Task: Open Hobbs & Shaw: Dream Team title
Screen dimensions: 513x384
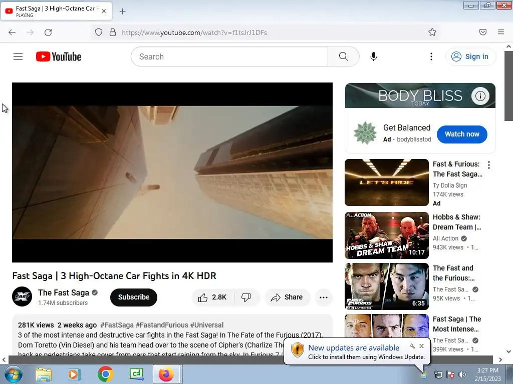Action: coord(457,222)
